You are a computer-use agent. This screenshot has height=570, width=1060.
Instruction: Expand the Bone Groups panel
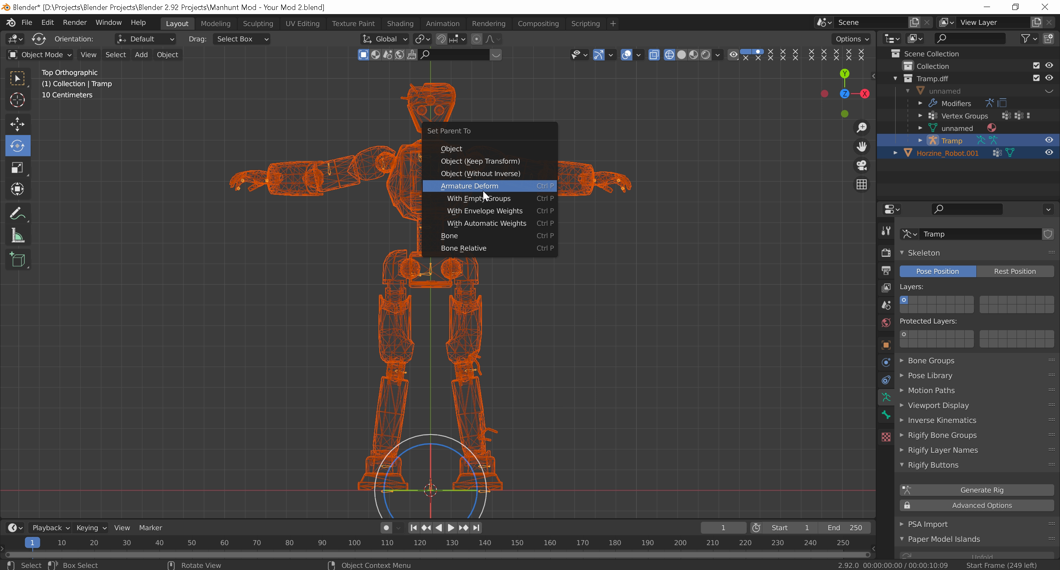pyautogui.click(x=931, y=360)
